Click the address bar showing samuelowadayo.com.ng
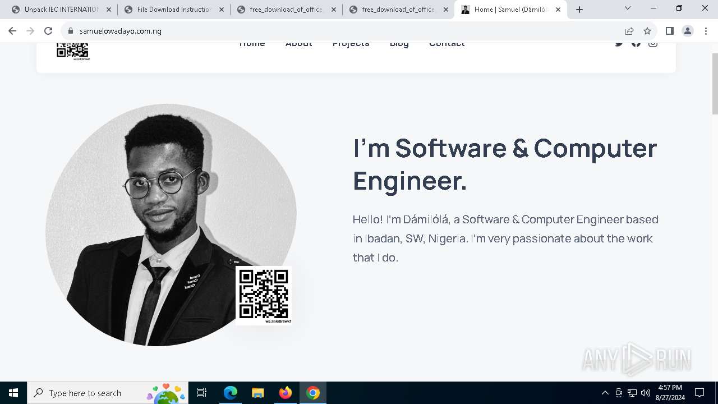The width and height of the screenshot is (718, 404). coord(337,31)
